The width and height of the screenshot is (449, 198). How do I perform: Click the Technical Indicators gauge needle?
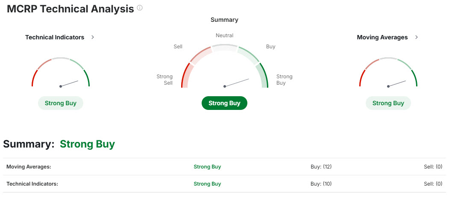tap(70, 83)
